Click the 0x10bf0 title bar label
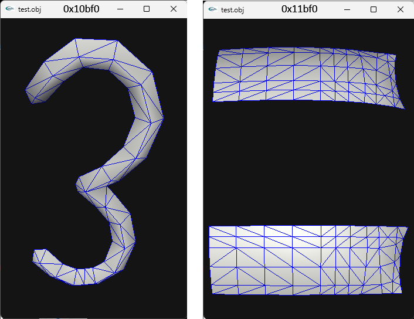 tap(81, 9)
